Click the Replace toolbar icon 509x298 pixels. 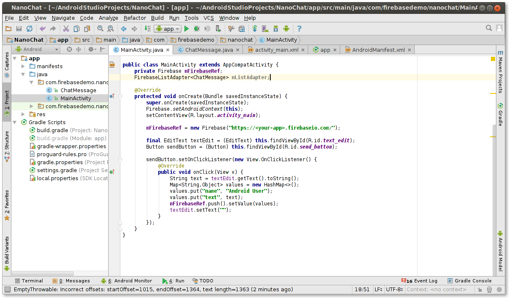tap(110, 29)
